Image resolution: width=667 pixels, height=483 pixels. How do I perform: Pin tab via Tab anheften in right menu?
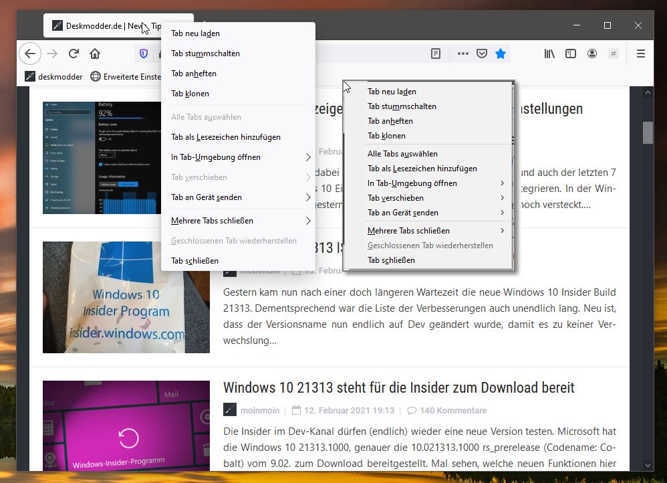pos(428,121)
